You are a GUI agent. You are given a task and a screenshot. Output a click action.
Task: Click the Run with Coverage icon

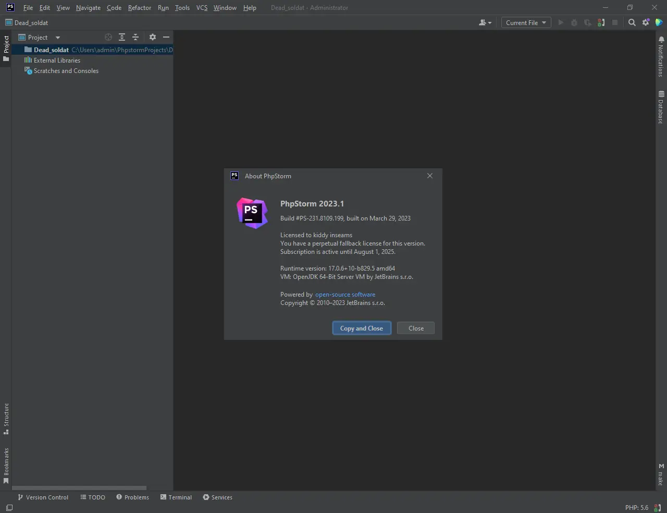[x=588, y=22]
